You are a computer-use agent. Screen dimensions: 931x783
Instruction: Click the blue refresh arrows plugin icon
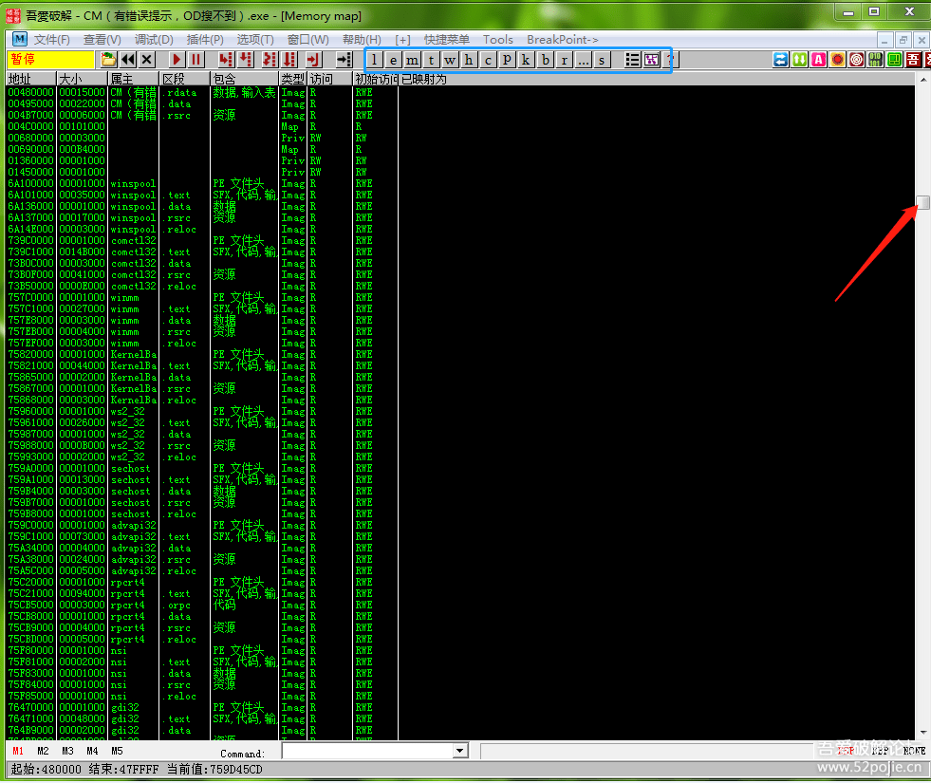pos(780,60)
